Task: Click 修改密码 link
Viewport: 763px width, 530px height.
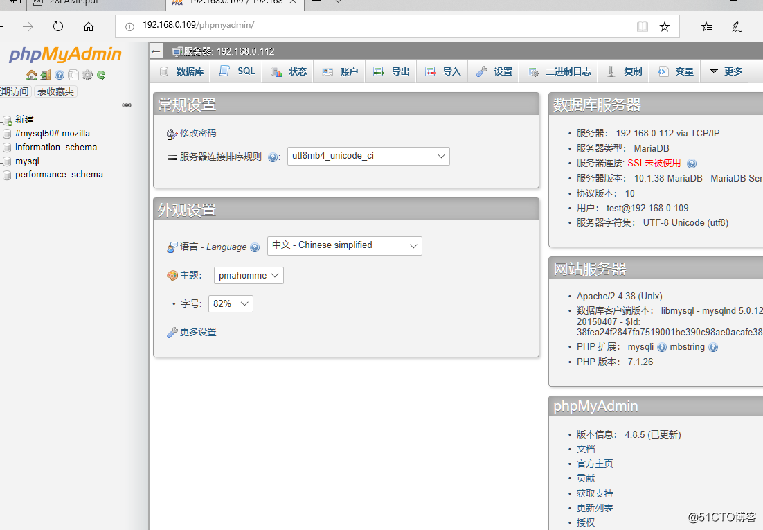Action: pos(197,133)
